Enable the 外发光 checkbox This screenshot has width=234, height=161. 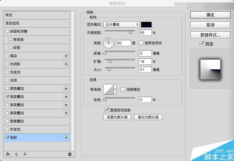coord(7,129)
